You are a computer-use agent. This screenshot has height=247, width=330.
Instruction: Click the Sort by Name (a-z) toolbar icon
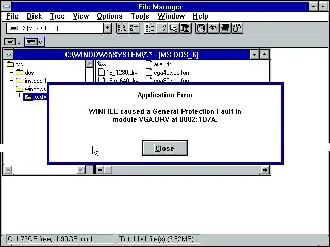pyautogui.click(x=150, y=28)
